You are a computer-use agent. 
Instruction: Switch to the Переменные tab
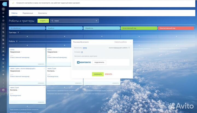tap(28, 13)
